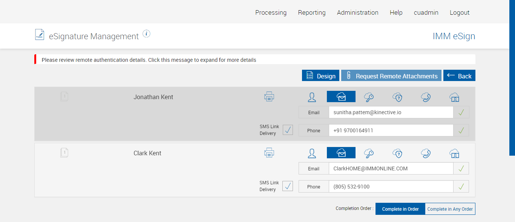Select Clark Kent's email envelope icon

point(341,153)
